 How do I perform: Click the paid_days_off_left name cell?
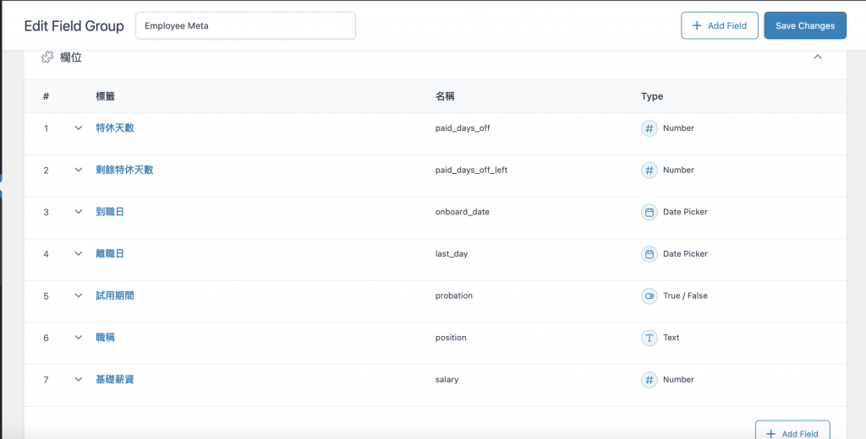[471, 170]
